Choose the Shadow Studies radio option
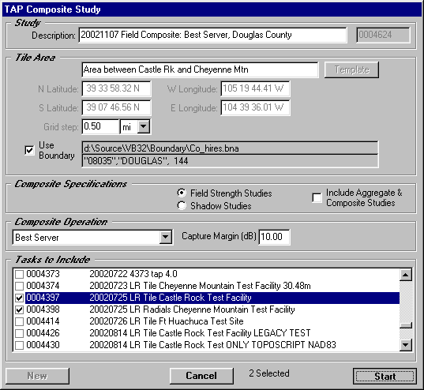This screenshot has width=424, height=390. [x=182, y=205]
